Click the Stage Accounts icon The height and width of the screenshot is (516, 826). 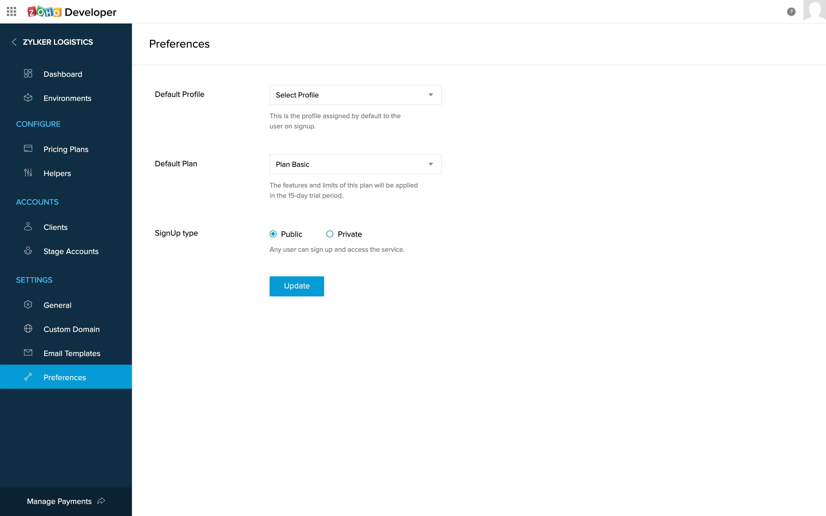point(28,251)
